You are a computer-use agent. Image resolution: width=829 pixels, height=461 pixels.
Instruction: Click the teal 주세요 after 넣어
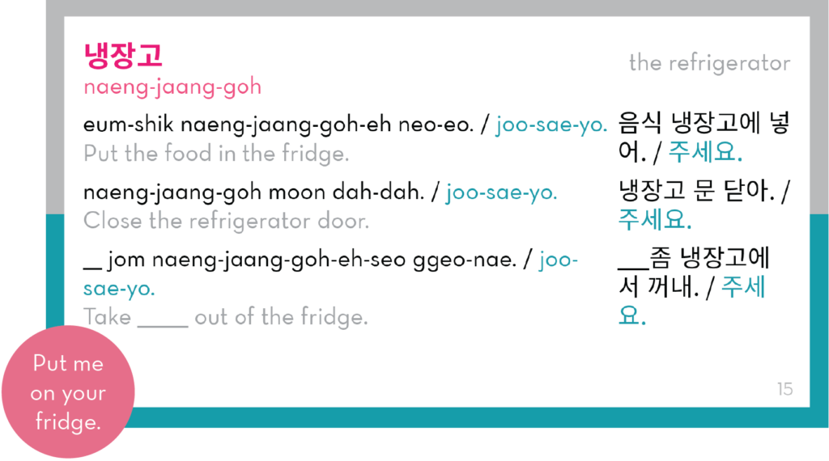pos(705,153)
